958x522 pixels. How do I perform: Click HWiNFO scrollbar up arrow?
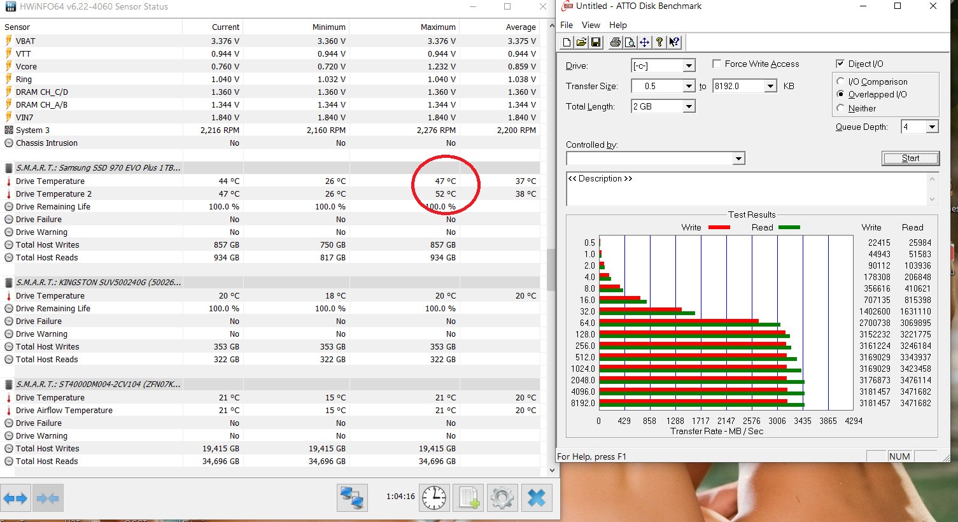[551, 26]
